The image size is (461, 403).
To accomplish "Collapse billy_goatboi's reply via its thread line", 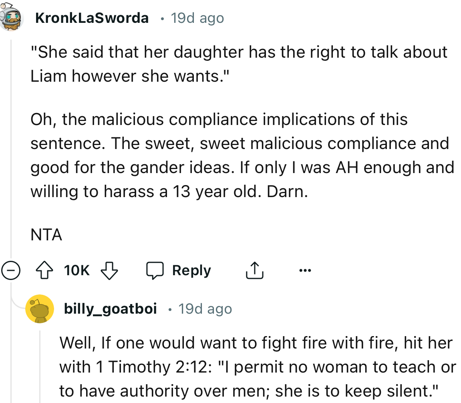I will click(x=40, y=365).
